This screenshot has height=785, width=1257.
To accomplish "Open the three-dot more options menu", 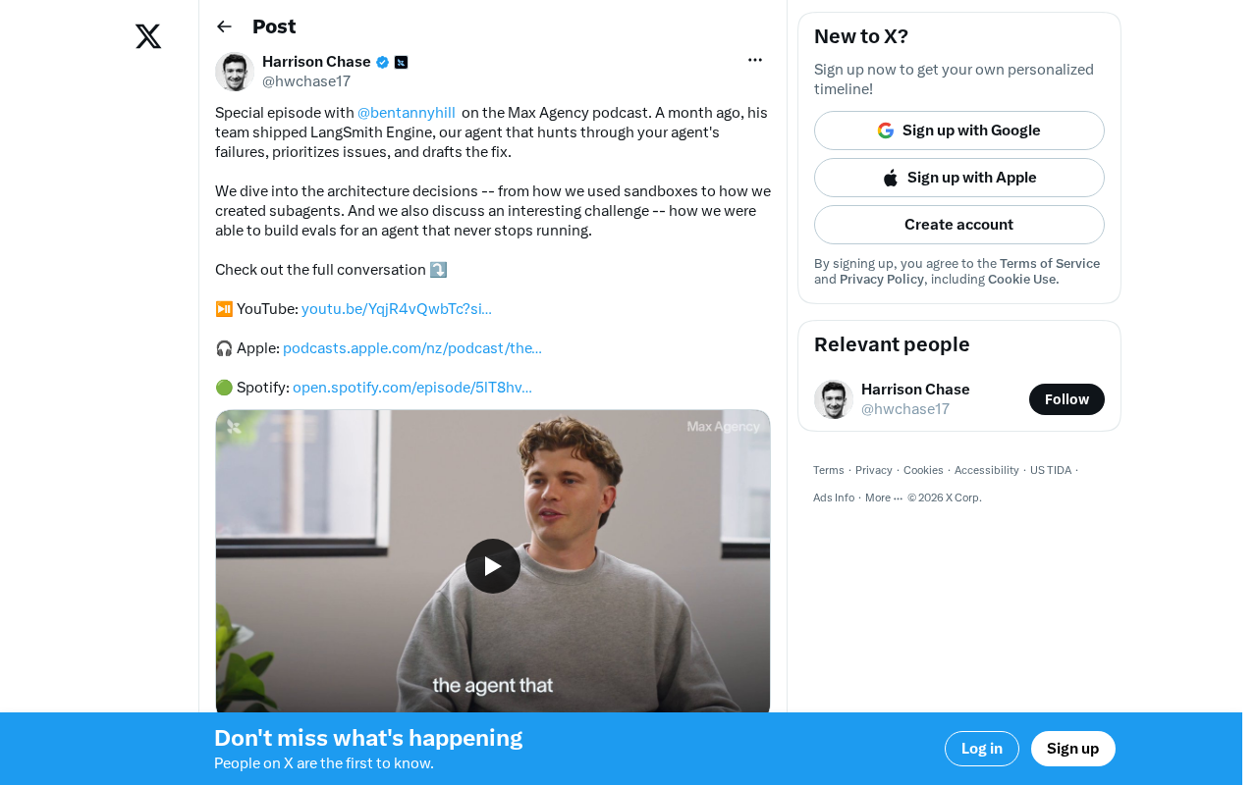I will click(x=755, y=60).
